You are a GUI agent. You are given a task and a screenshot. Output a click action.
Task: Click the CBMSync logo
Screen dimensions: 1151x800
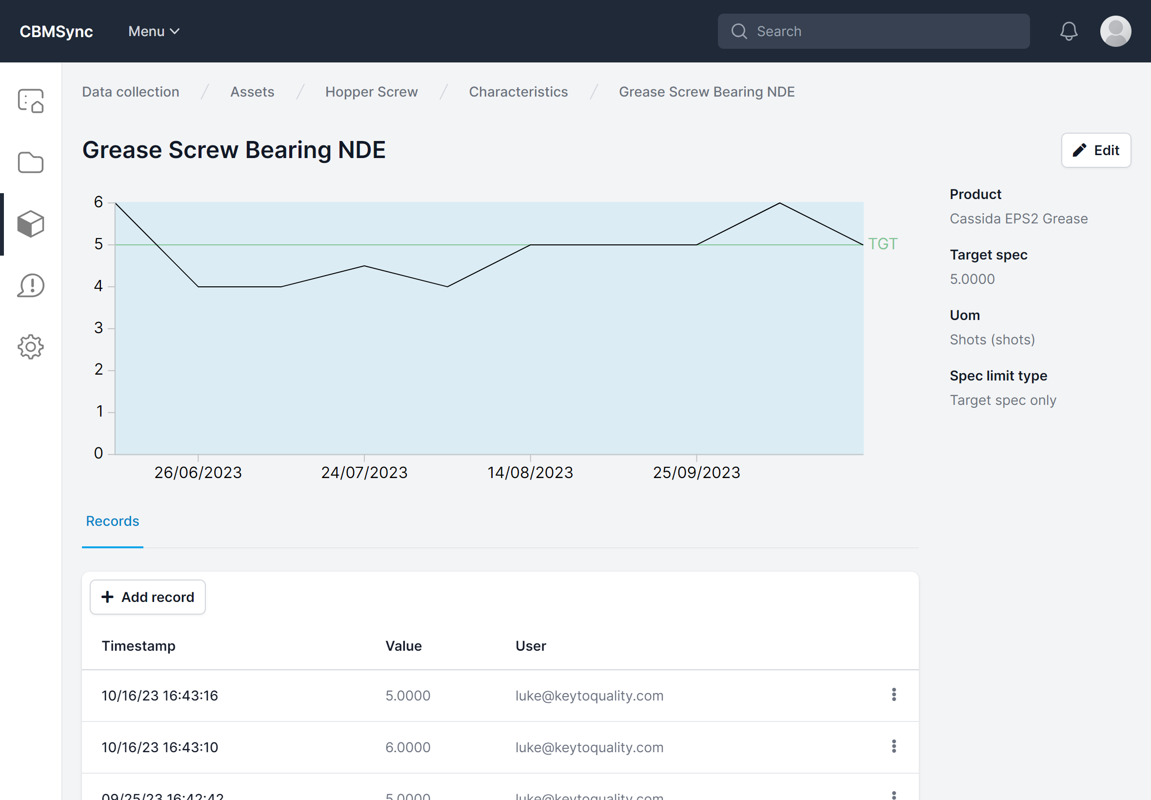[x=56, y=31]
